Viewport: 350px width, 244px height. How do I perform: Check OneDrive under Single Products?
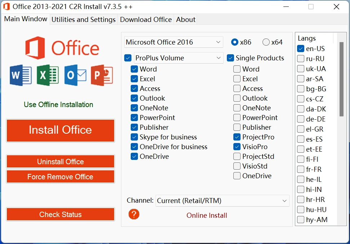click(x=237, y=176)
